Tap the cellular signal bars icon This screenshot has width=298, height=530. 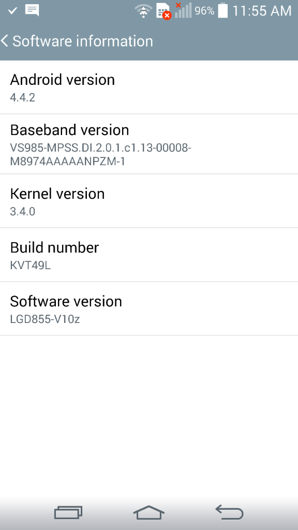(183, 10)
